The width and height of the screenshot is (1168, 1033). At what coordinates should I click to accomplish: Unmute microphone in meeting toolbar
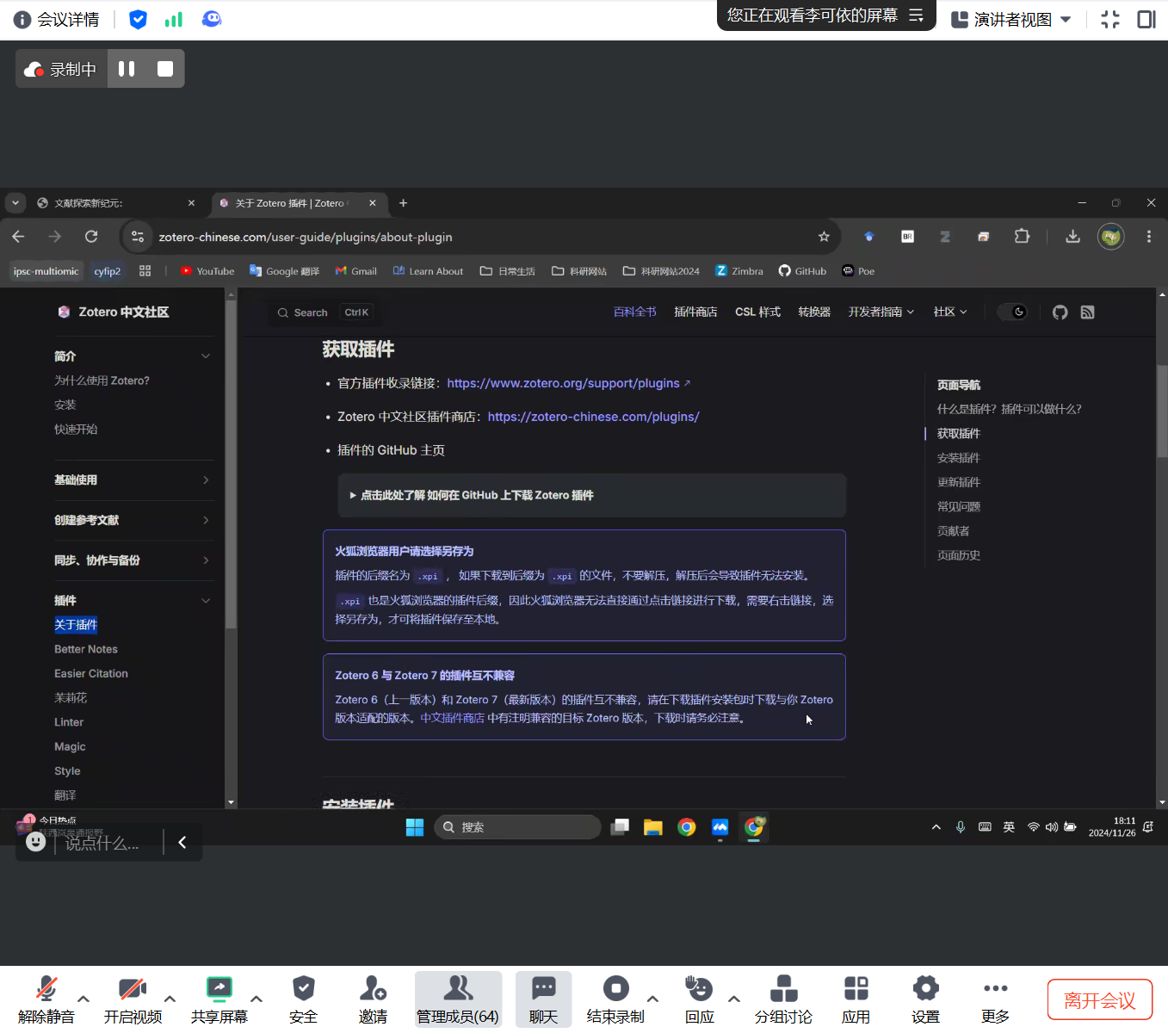tap(46, 999)
